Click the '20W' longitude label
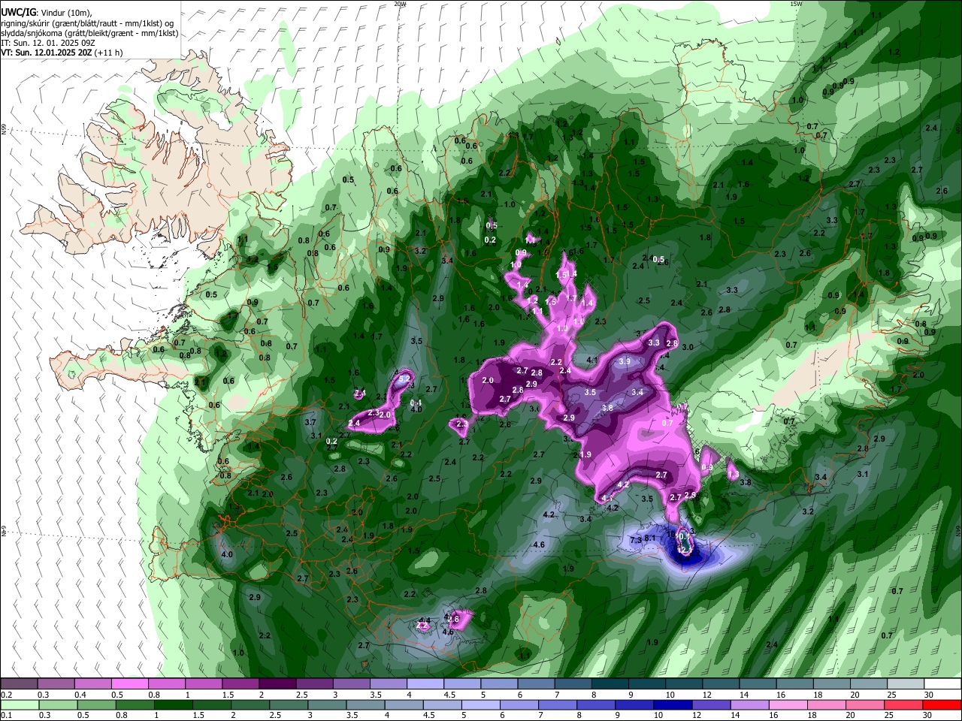 pyautogui.click(x=400, y=4)
